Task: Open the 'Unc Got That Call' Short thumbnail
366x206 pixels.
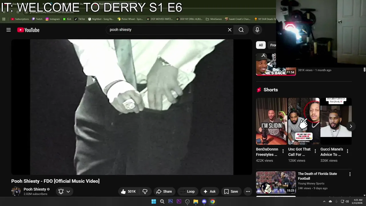Action: click(304, 121)
